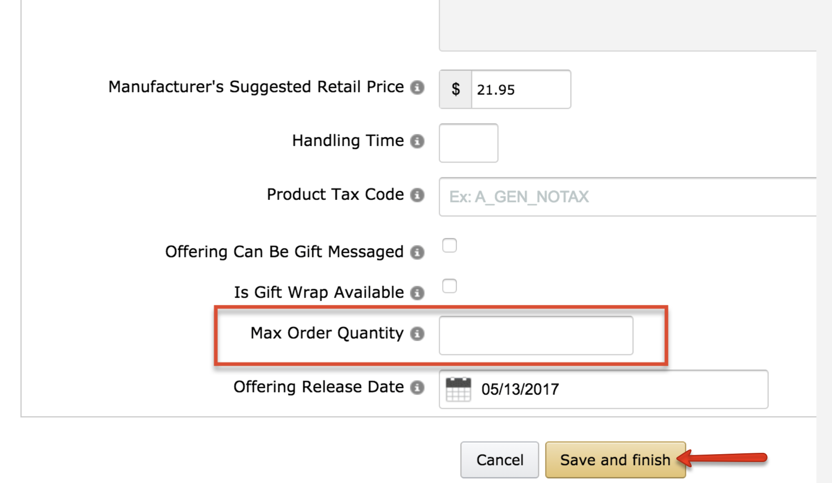Open the calendar date picker icon

pyautogui.click(x=458, y=389)
